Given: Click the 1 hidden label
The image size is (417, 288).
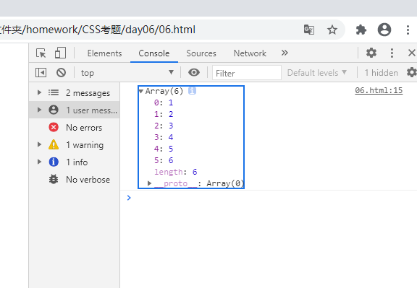Looking at the screenshot, I should [381, 73].
